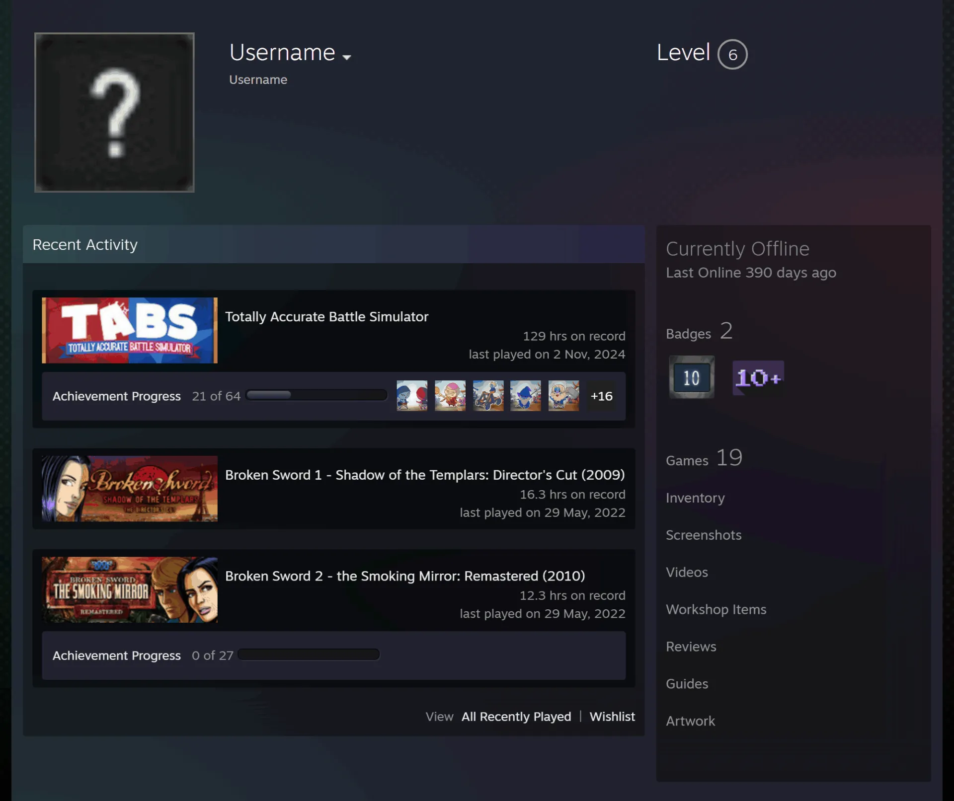Open the Artwork link
This screenshot has height=801, width=954.
690,721
